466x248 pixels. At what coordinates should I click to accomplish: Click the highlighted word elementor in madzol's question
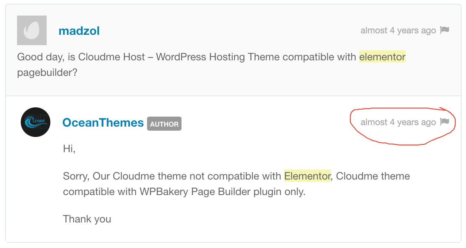[382, 57]
